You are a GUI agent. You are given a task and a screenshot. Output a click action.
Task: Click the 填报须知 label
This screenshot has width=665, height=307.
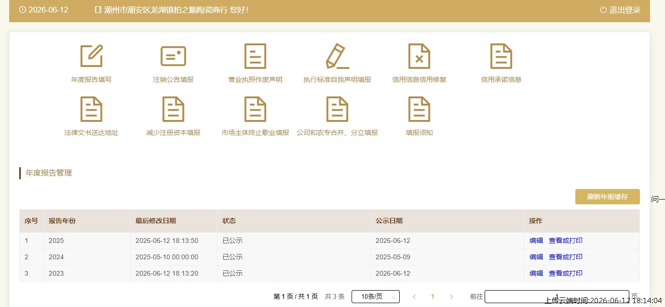click(x=419, y=133)
